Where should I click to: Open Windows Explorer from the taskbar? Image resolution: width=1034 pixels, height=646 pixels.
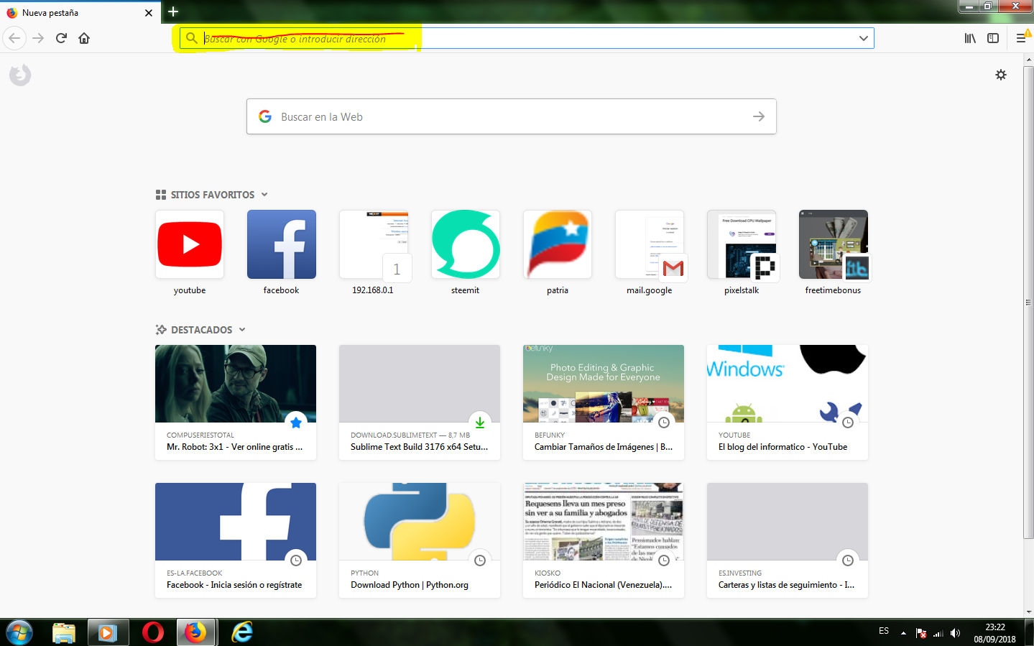(64, 632)
